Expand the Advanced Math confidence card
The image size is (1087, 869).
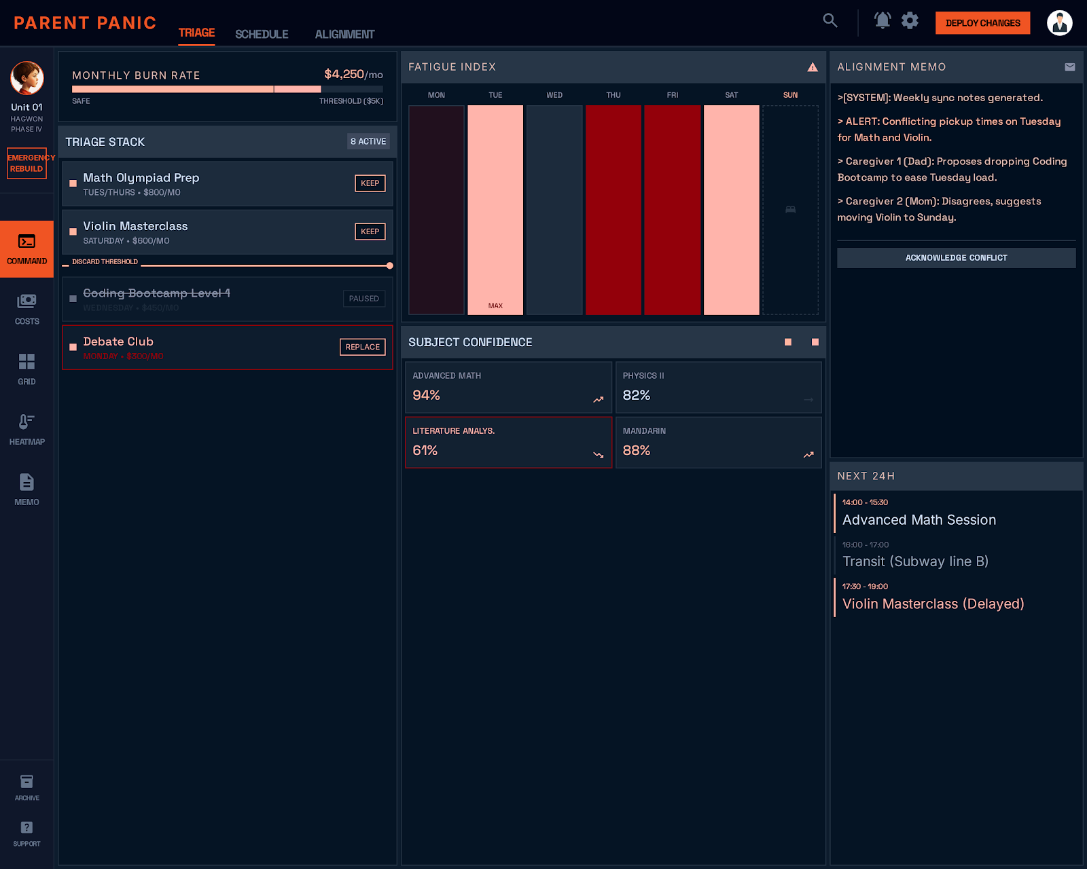pyautogui.click(x=508, y=387)
